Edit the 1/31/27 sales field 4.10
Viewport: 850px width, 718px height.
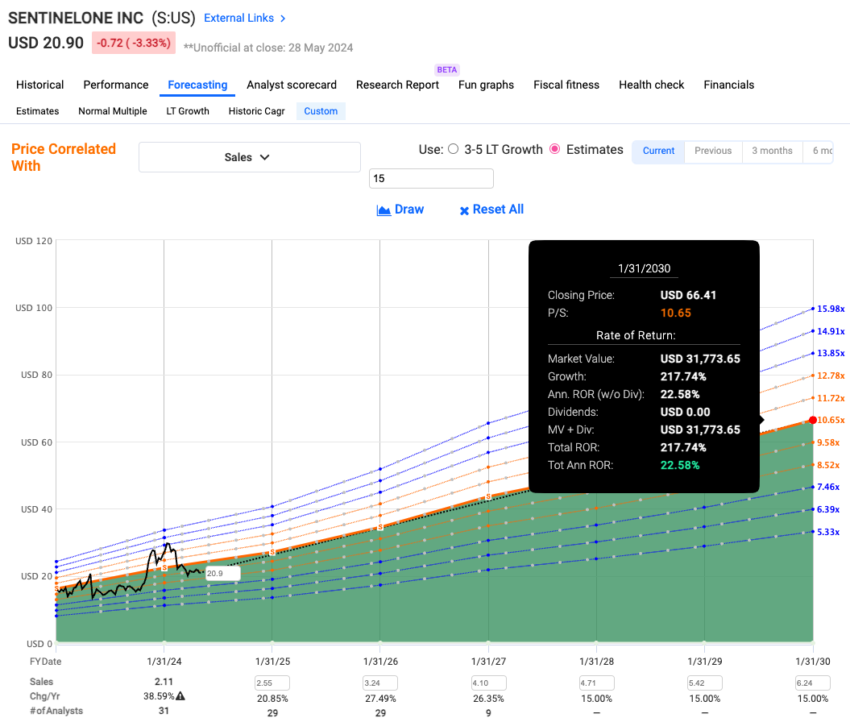point(488,683)
